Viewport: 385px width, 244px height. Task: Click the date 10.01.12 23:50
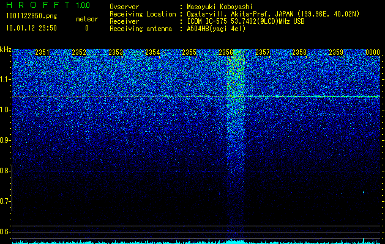(31, 28)
